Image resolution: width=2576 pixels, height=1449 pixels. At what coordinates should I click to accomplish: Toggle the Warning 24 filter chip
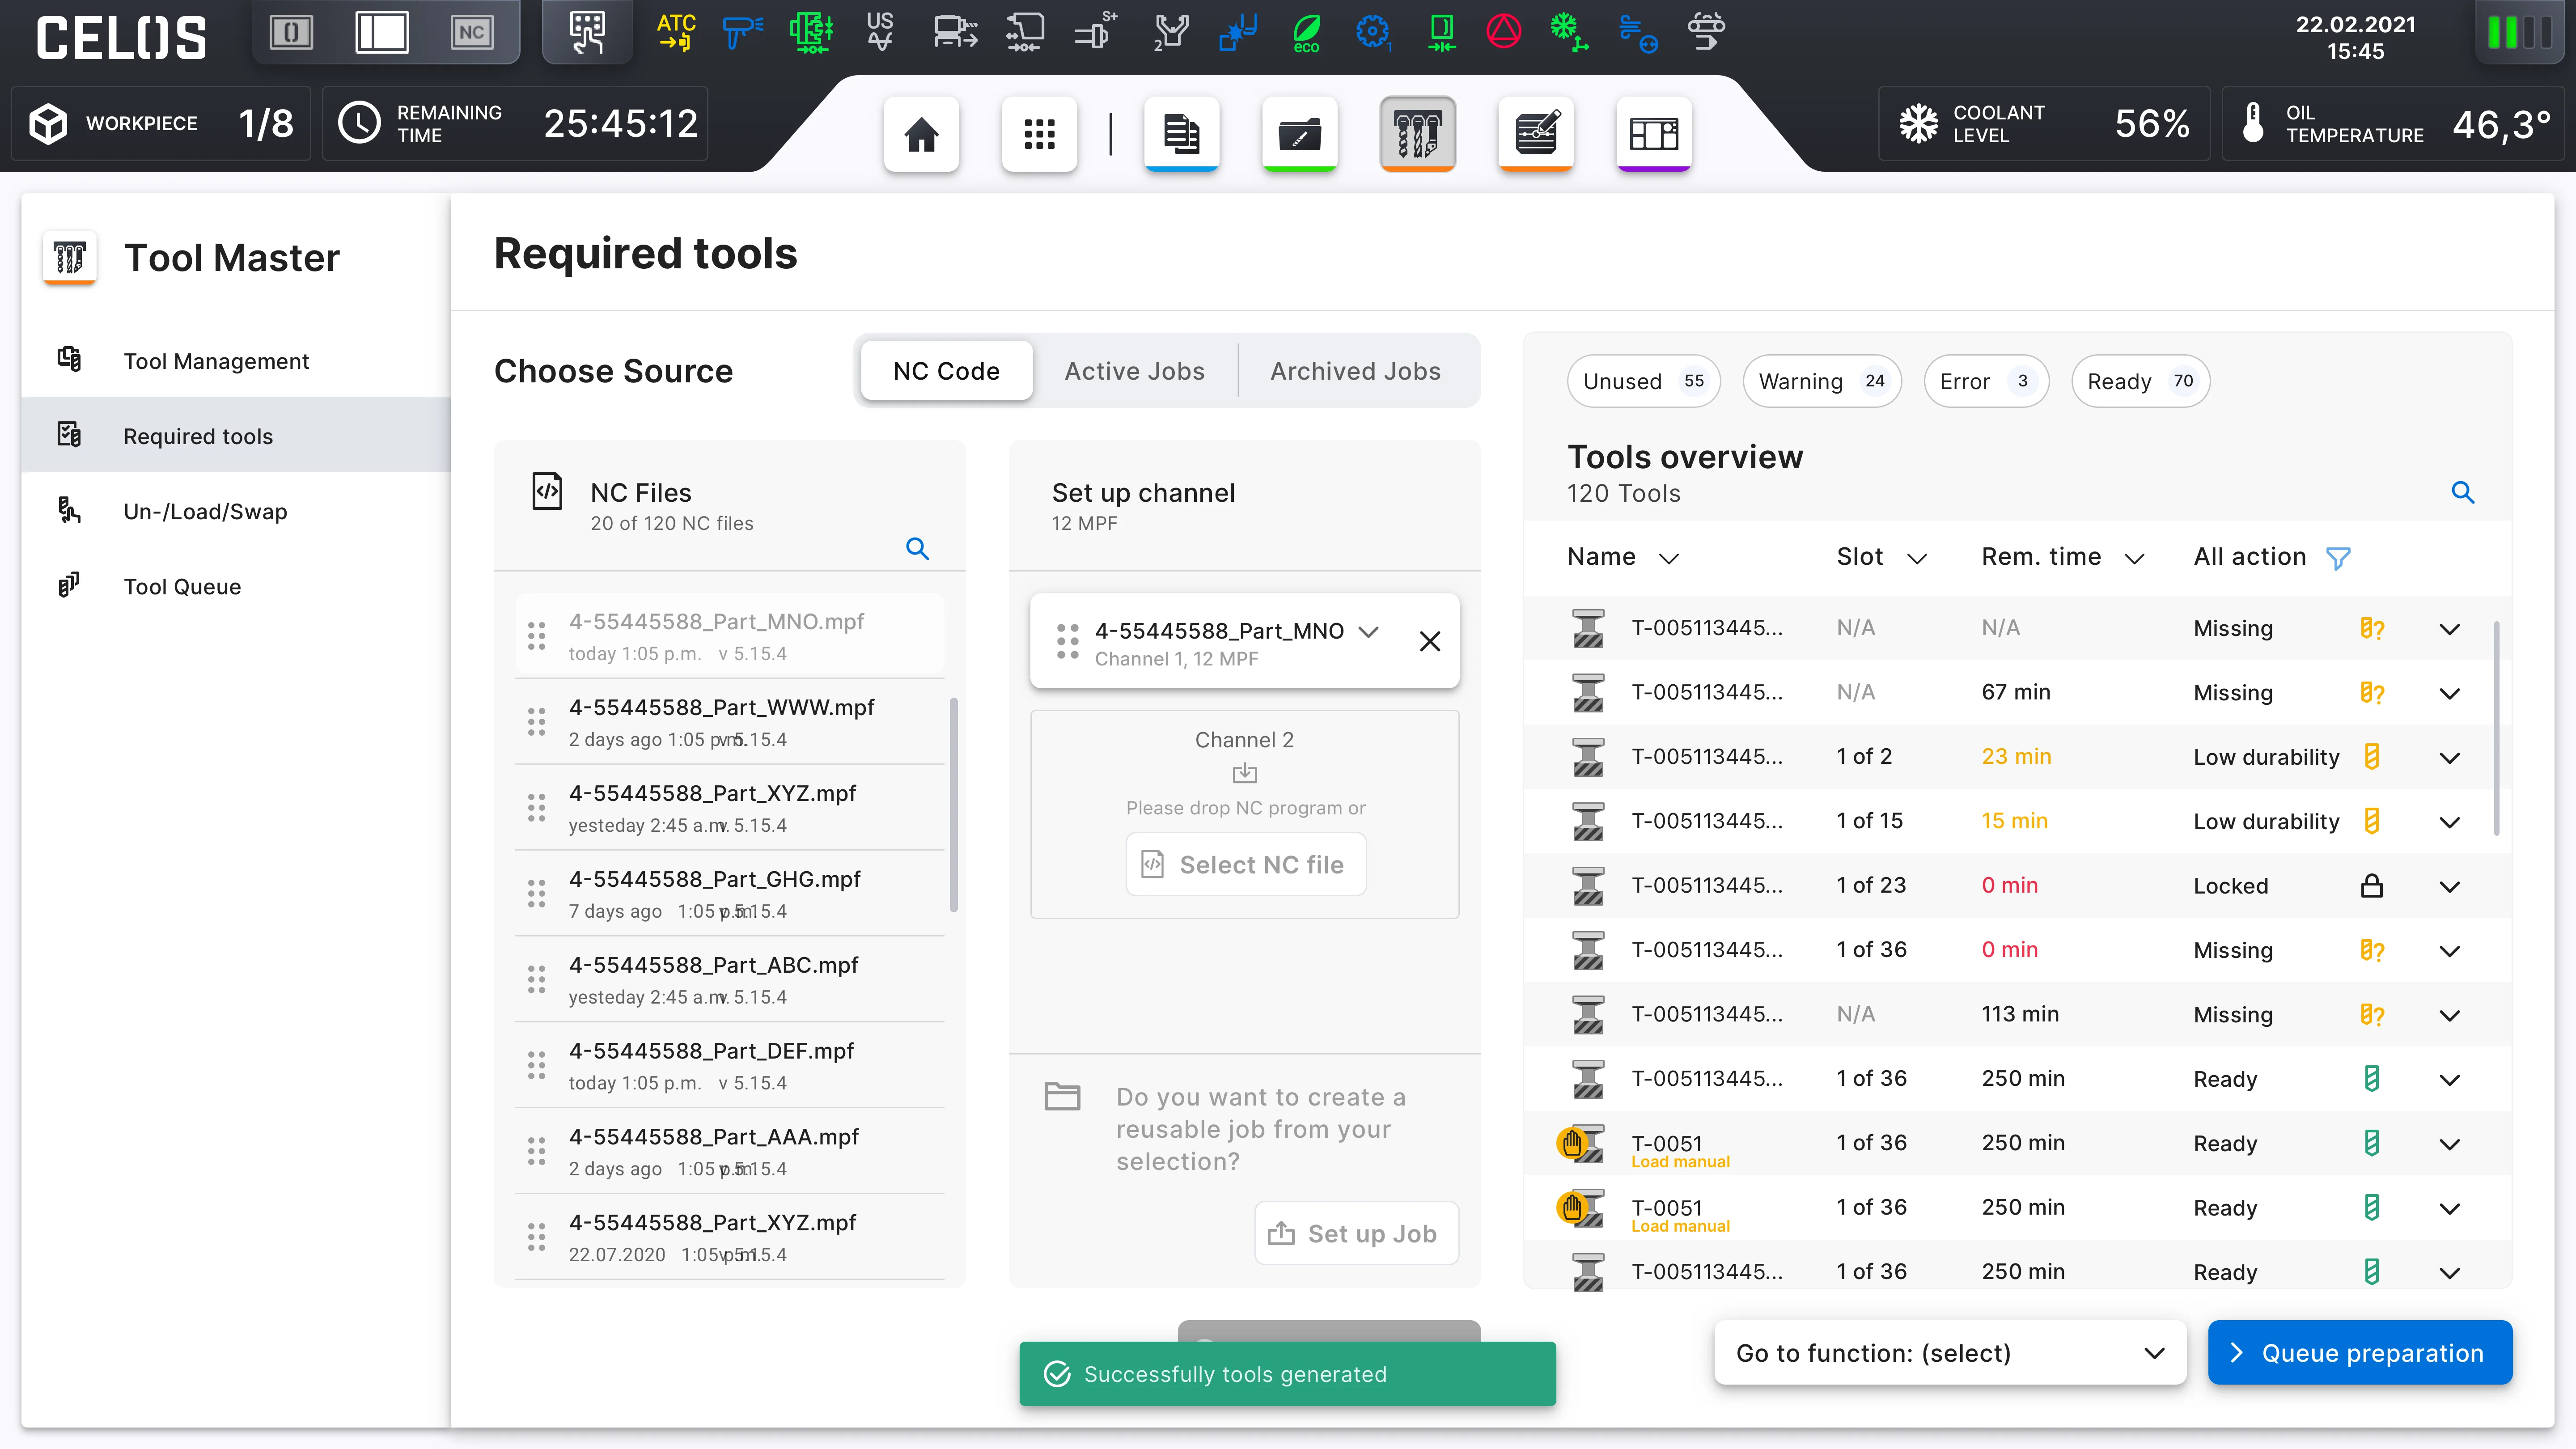click(x=1821, y=381)
